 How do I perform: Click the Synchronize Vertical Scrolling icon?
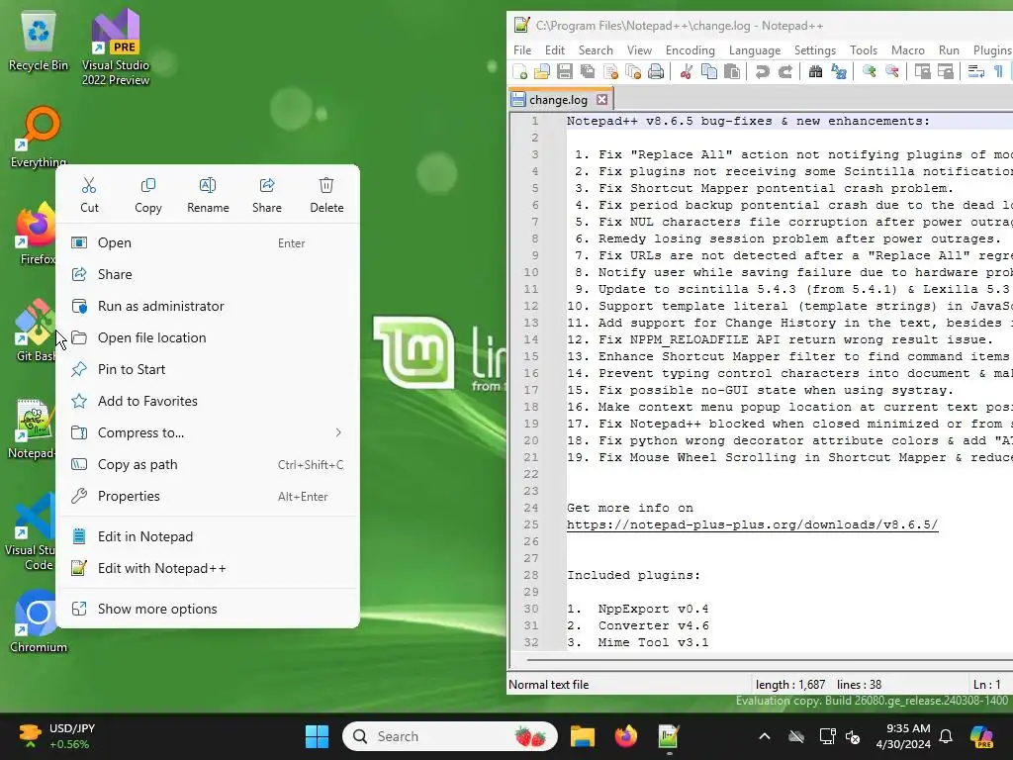pos(922,71)
